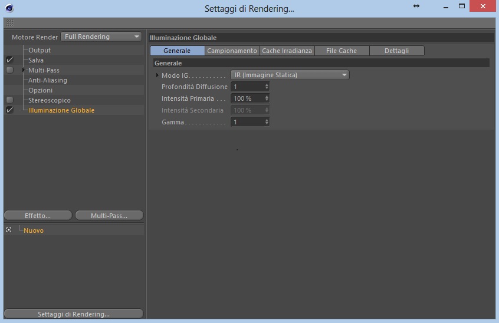Increment the Profondità Diffusione stepper arrows
The width and height of the screenshot is (499, 323).
pyautogui.click(x=267, y=85)
